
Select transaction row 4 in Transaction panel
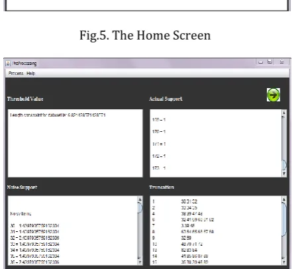177,213
